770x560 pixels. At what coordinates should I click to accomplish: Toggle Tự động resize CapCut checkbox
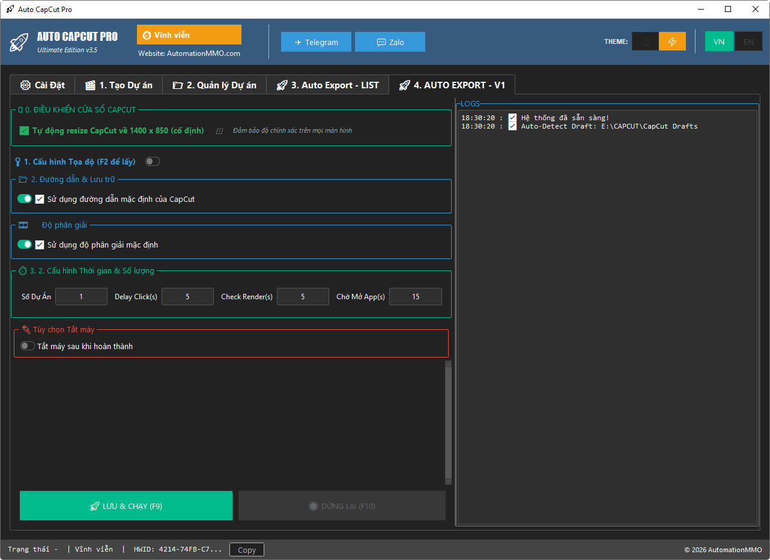click(24, 130)
